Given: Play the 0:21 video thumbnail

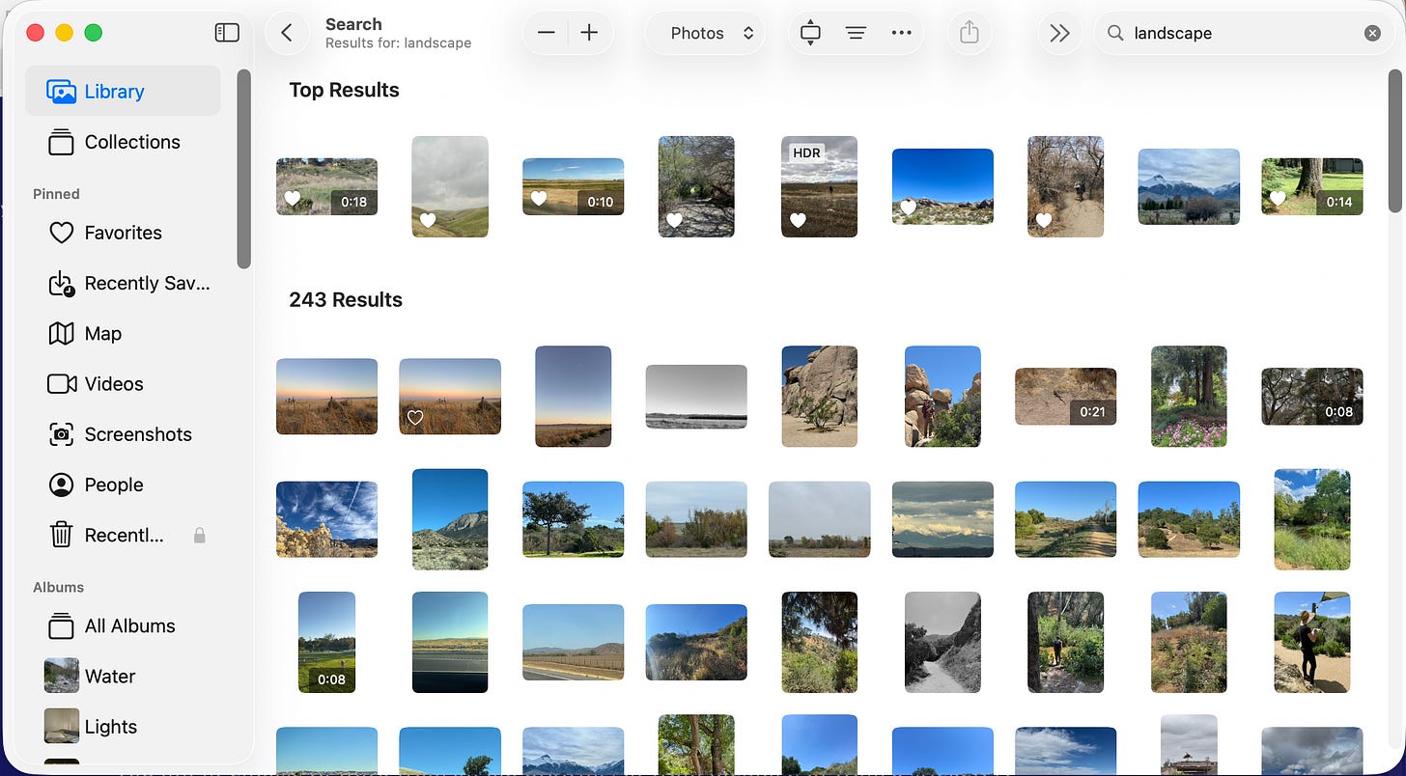Looking at the screenshot, I should (1066, 397).
